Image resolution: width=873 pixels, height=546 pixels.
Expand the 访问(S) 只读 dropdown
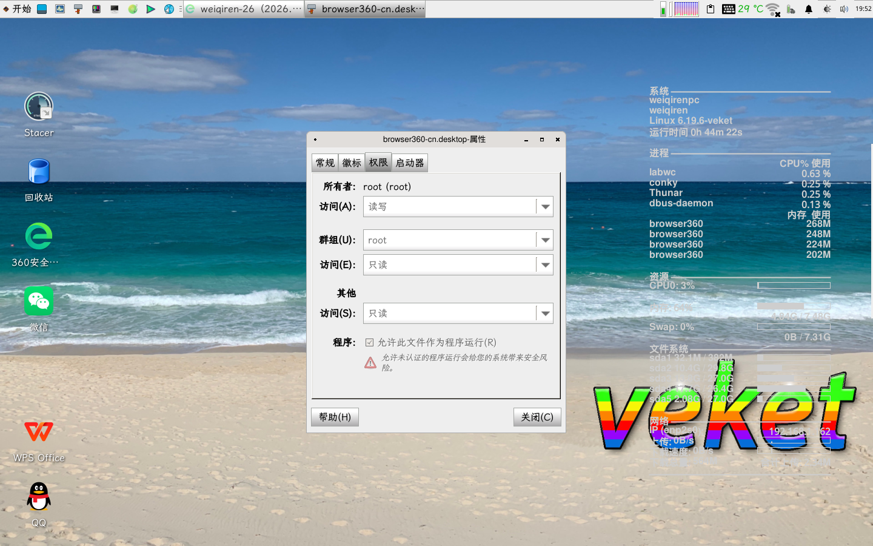pos(544,313)
